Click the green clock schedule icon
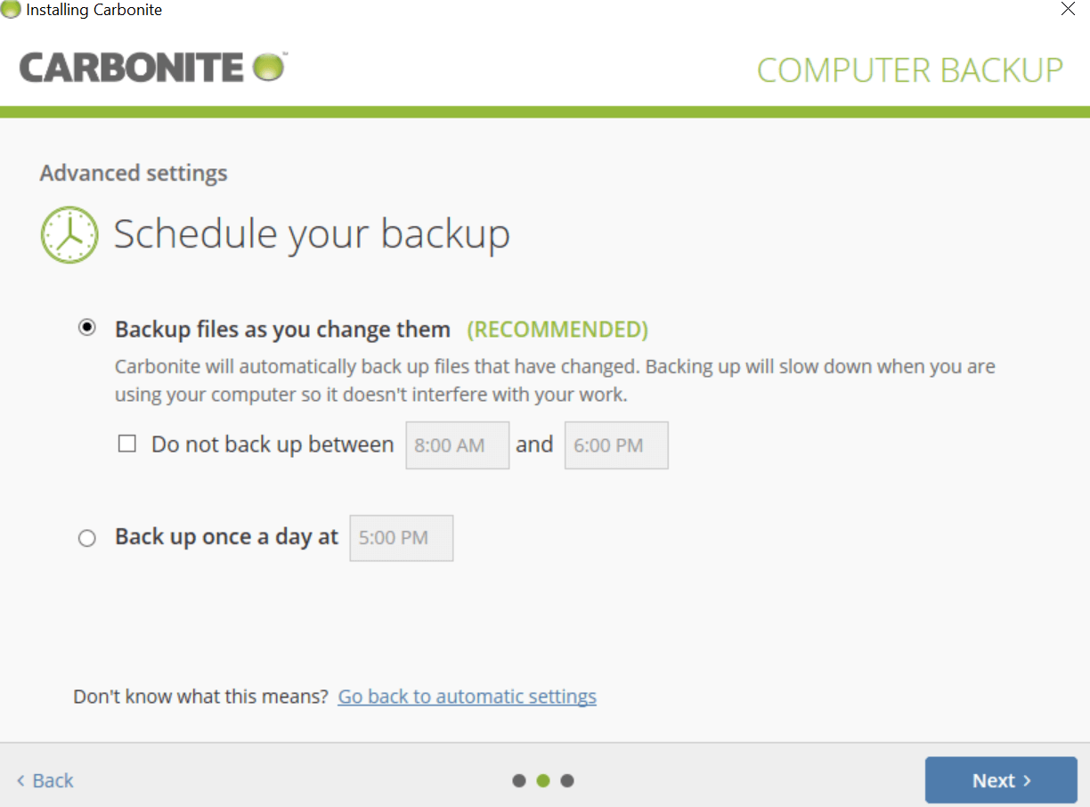Image resolution: width=1090 pixels, height=807 pixels. [x=69, y=234]
